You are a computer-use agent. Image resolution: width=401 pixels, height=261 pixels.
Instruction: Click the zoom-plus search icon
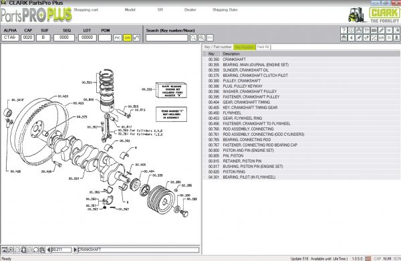(202, 38)
